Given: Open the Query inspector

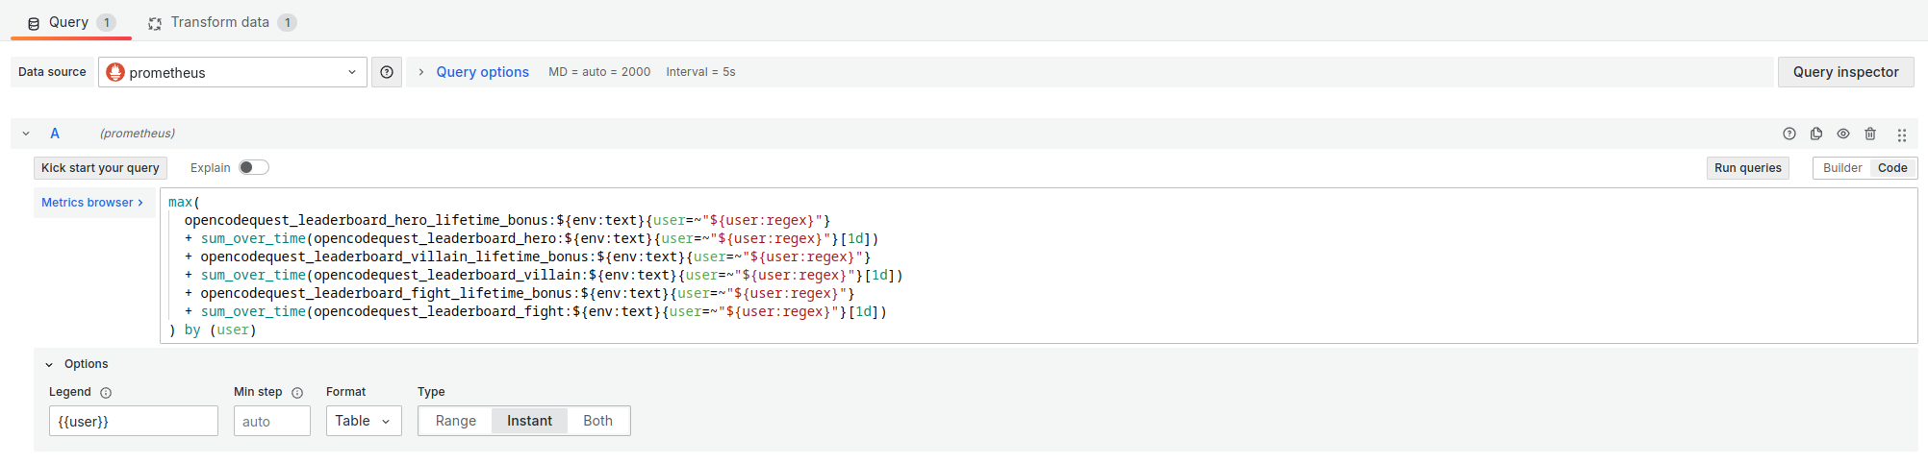Looking at the screenshot, I should pyautogui.click(x=1845, y=72).
